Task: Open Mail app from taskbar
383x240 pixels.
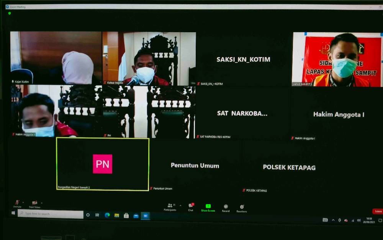Action: 136,216
